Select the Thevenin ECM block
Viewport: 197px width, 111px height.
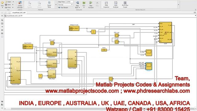[x=15, y=70]
